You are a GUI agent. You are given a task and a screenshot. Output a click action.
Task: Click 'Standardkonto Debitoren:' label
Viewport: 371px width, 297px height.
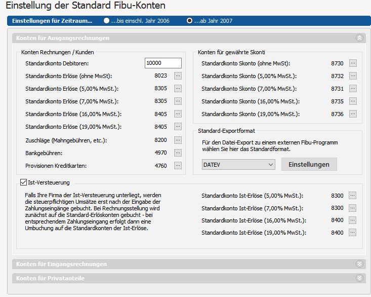57,63
